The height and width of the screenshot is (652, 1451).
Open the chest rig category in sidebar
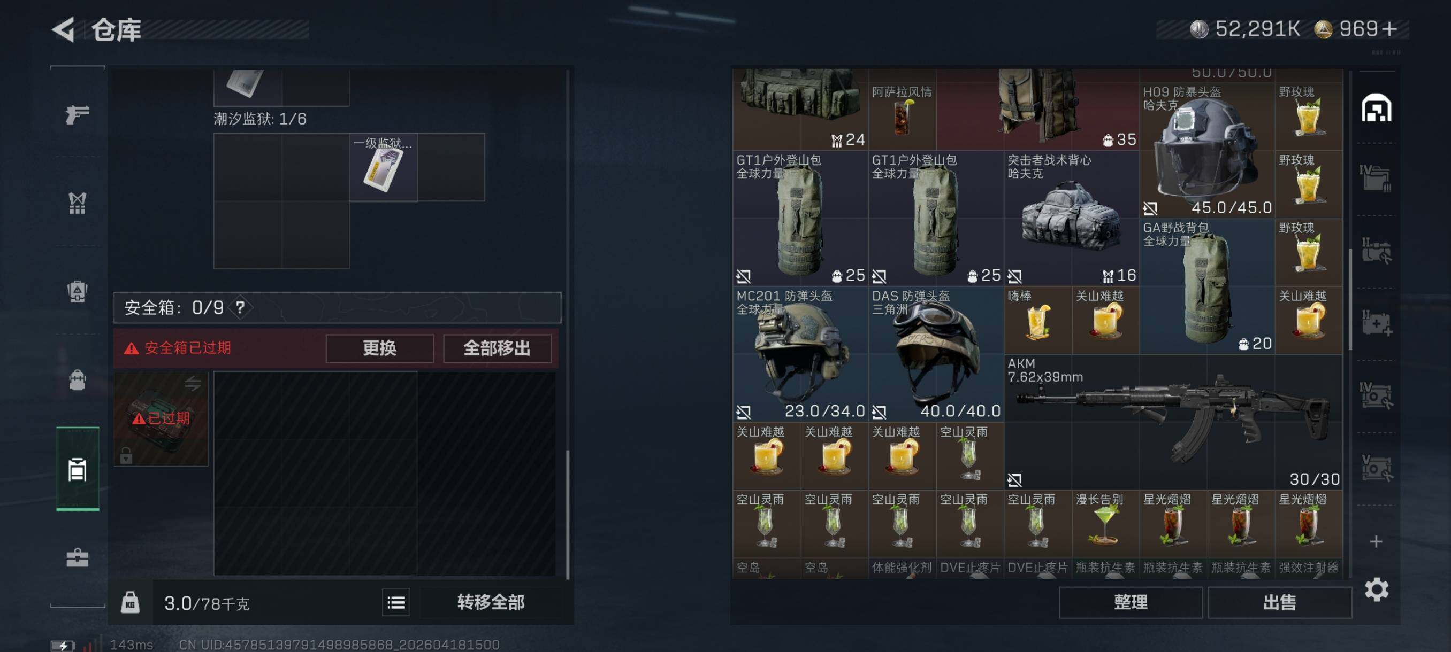[77, 203]
